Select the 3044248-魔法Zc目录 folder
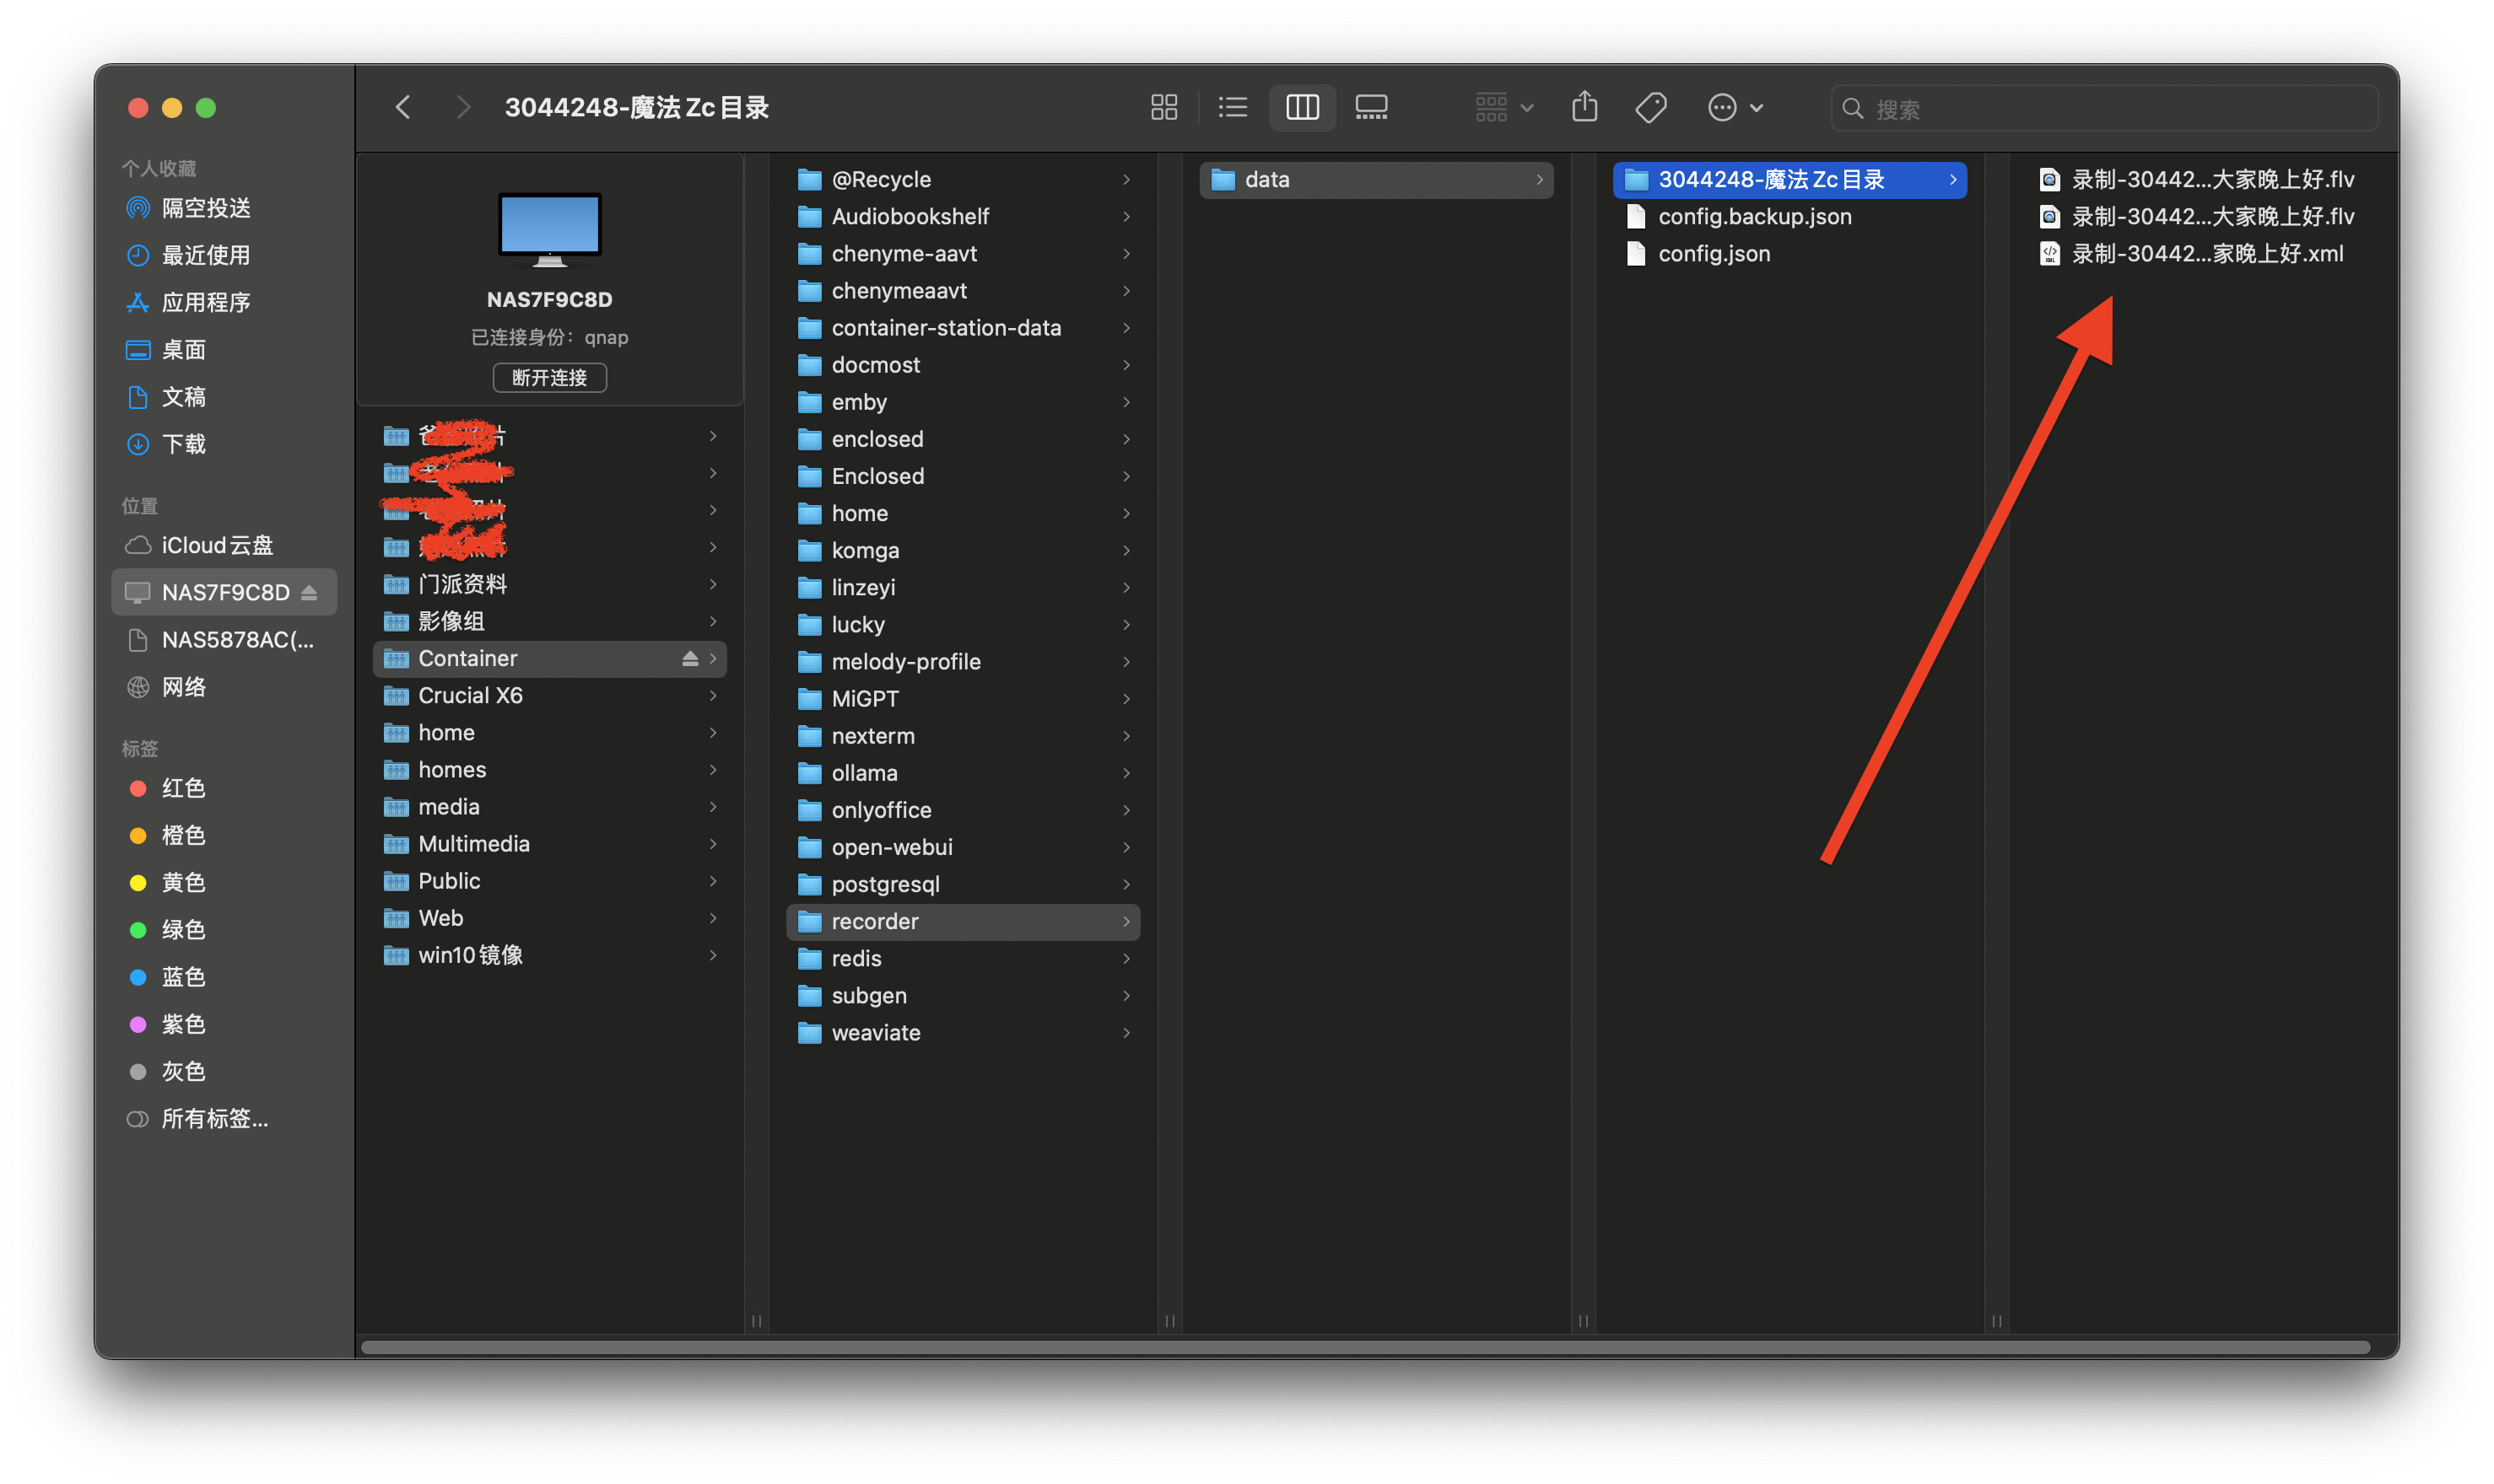2494x1484 pixels. (x=1790, y=179)
